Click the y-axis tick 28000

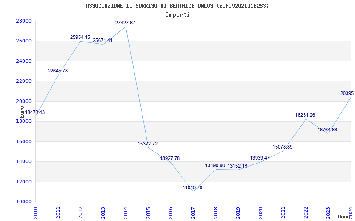click(24, 21)
